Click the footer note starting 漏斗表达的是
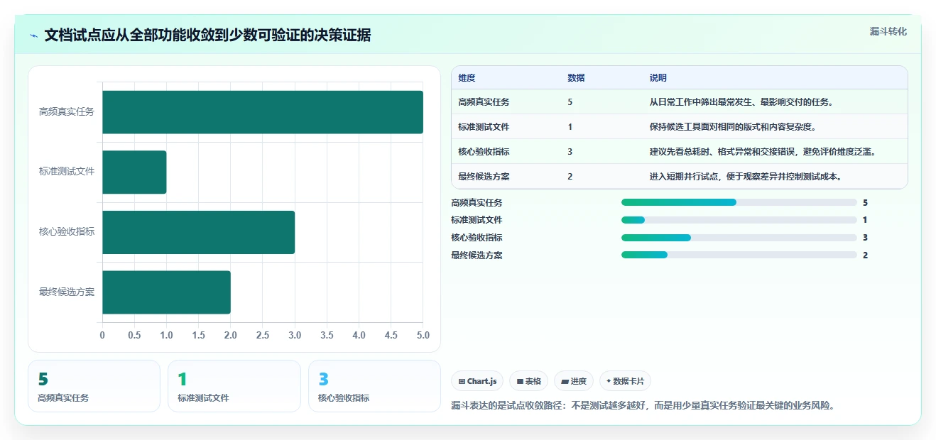Image resolution: width=936 pixels, height=440 pixels. 643,406
